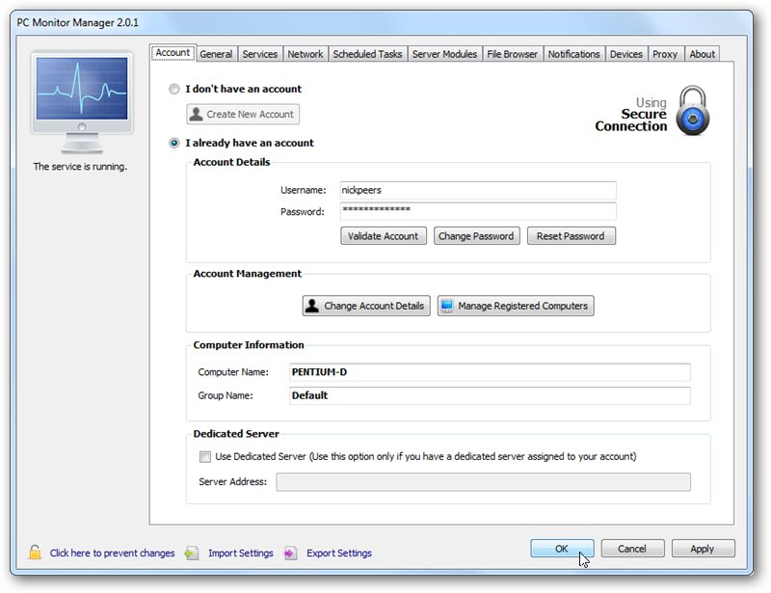771x593 pixels.
Task: Click Validate Account
Action: 383,236
